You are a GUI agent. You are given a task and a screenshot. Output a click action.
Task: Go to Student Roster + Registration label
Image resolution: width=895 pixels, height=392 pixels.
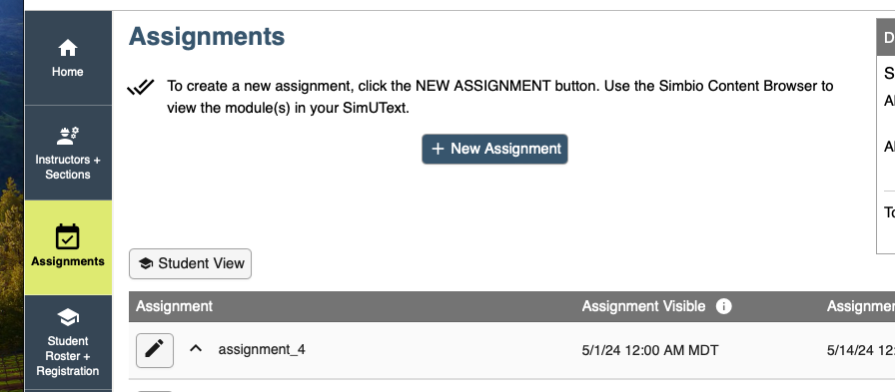[68, 356]
